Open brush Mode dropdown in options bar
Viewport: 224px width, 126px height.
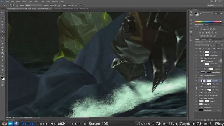(x=34, y=6)
